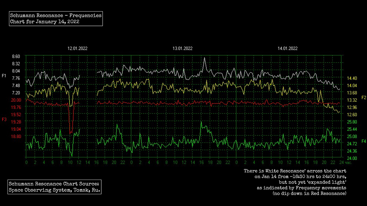
Task: Click the 'Chart for January 14, 2022' line
Action: [x=45, y=22]
